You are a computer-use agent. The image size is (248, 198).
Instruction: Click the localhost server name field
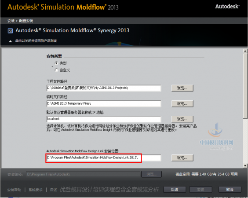(104, 119)
